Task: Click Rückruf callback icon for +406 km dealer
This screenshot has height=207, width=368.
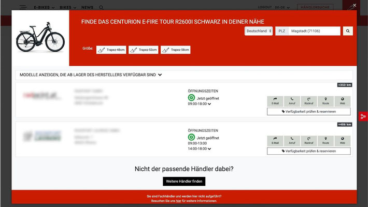Action: 309,141
